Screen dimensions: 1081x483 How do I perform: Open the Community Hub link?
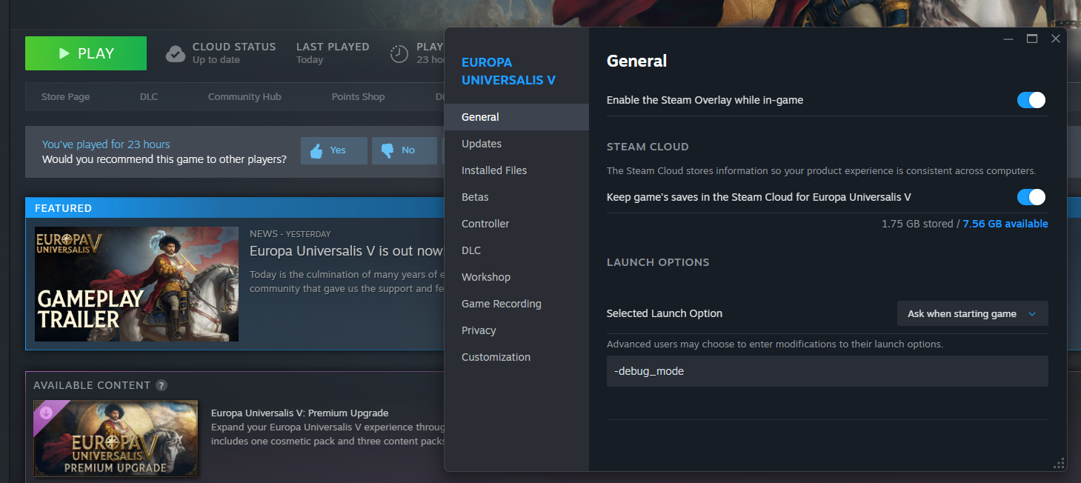(245, 97)
